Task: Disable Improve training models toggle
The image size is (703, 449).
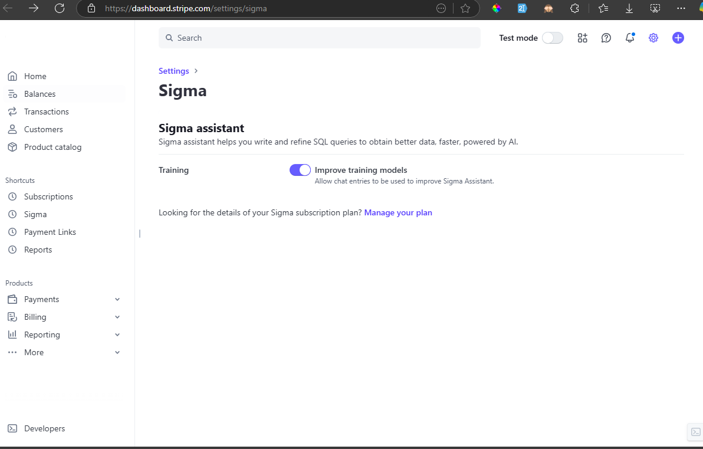Action: tap(300, 170)
